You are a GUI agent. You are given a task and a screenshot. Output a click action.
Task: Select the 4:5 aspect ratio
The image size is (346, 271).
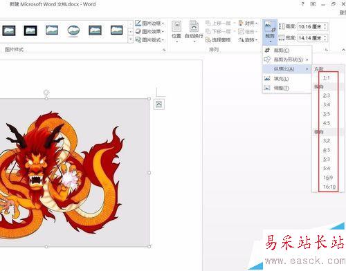pos(326,123)
